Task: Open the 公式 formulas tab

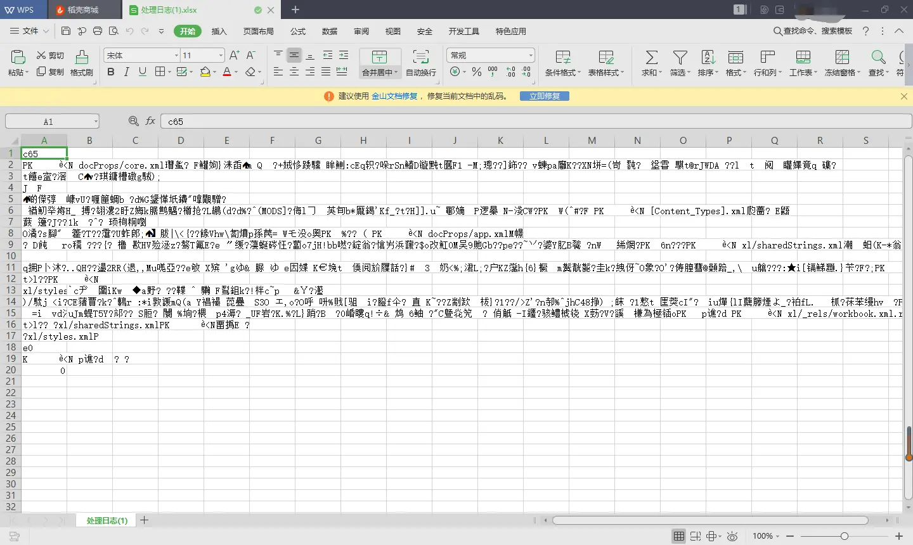Action: click(x=298, y=31)
